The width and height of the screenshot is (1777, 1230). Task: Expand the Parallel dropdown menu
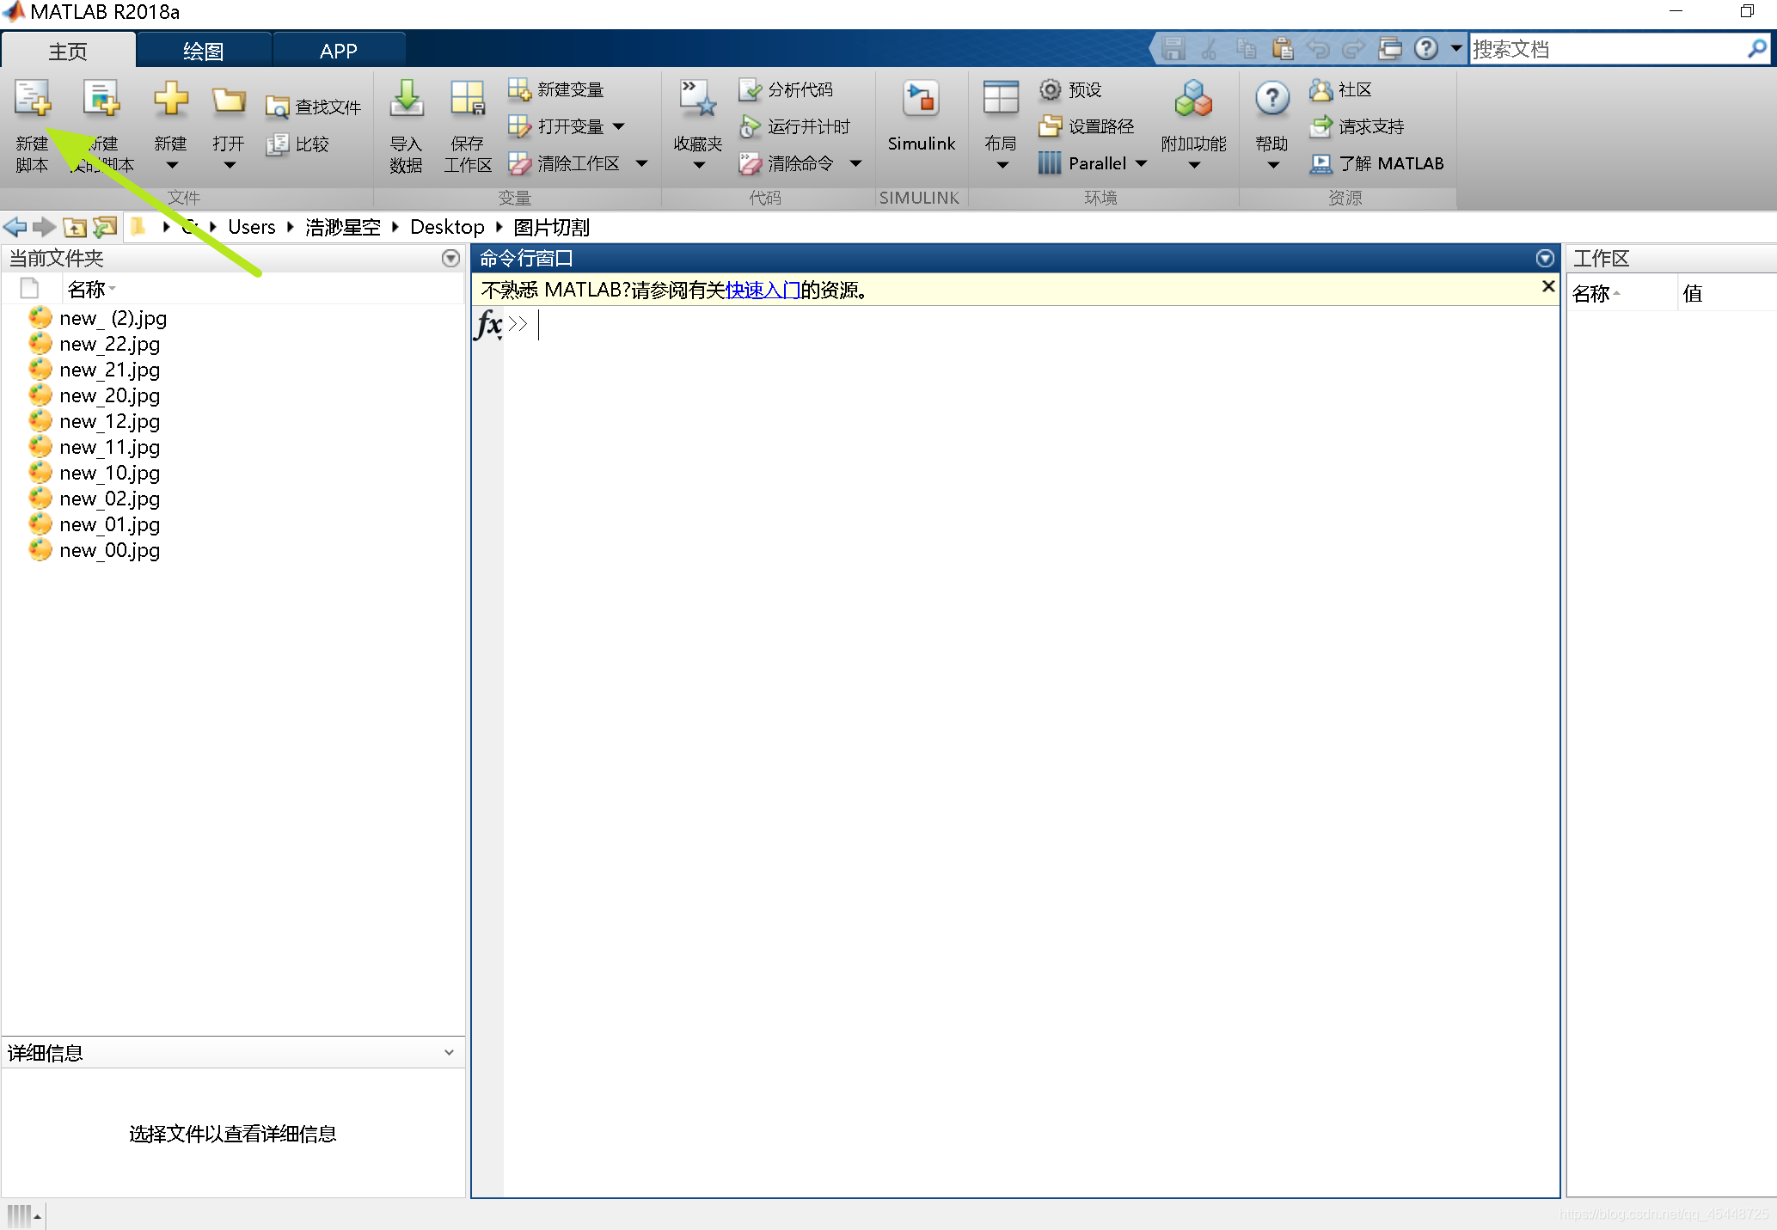click(1142, 163)
